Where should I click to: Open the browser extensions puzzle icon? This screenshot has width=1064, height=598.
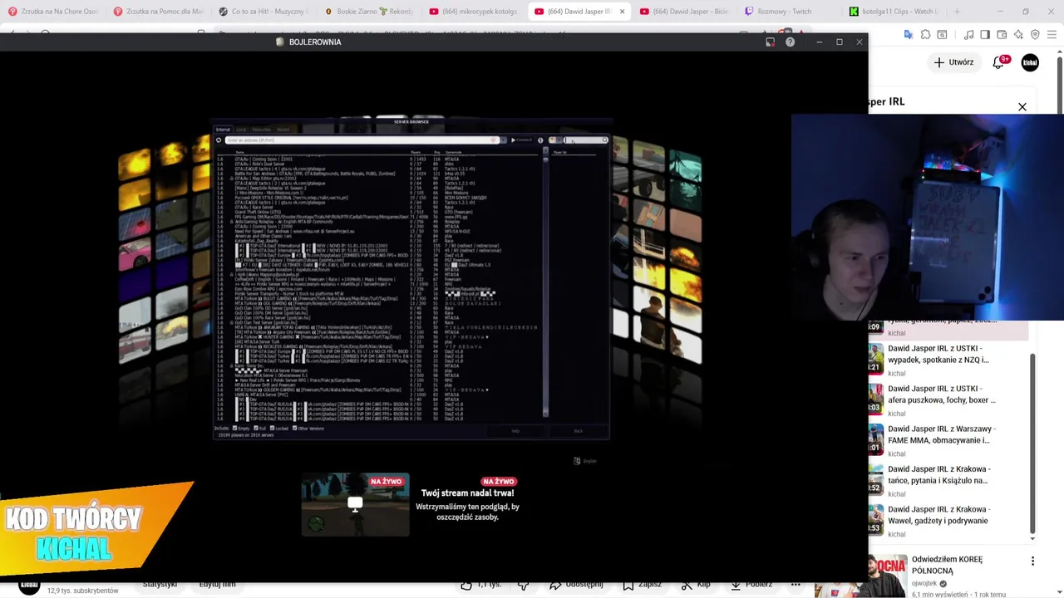click(925, 35)
